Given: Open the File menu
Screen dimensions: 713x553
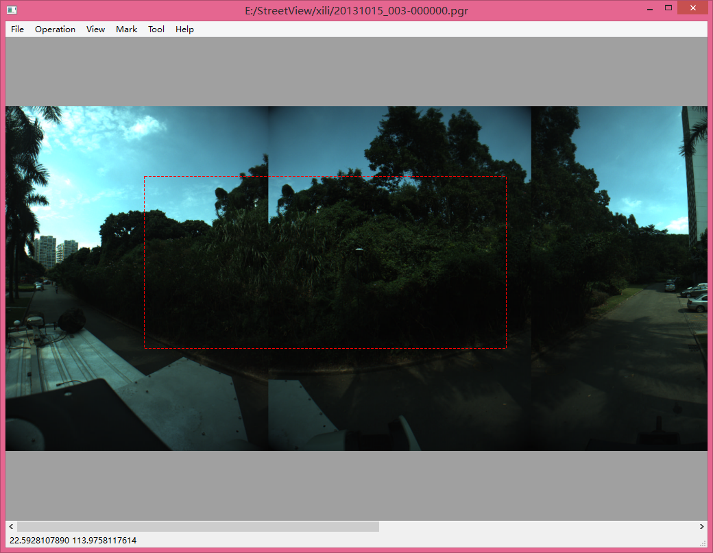Looking at the screenshot, I should [x=17, y=29].
